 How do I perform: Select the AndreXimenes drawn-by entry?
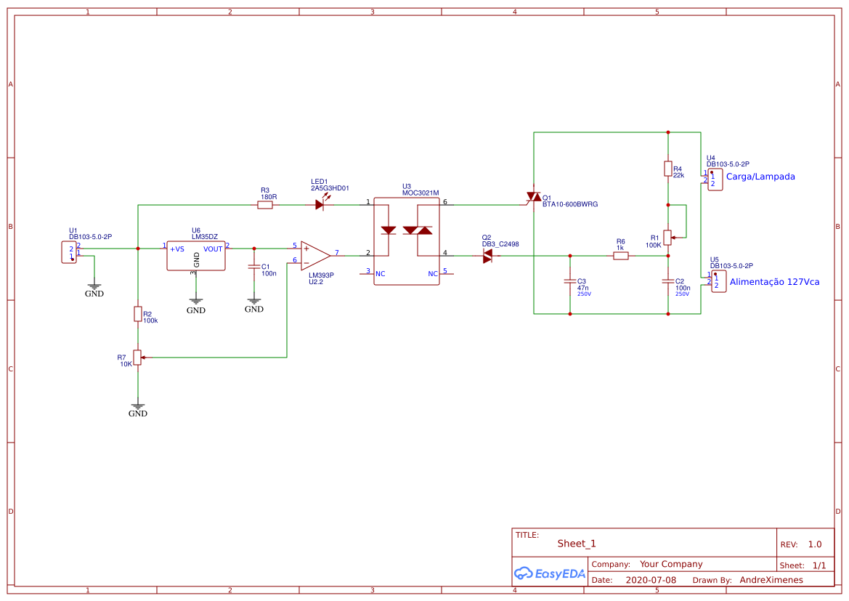tap(772, 580)
